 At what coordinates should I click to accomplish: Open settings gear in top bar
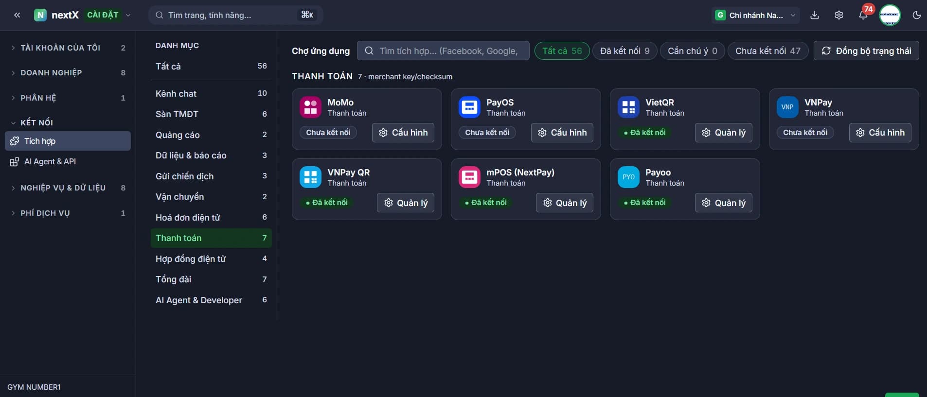pos(839,15)
